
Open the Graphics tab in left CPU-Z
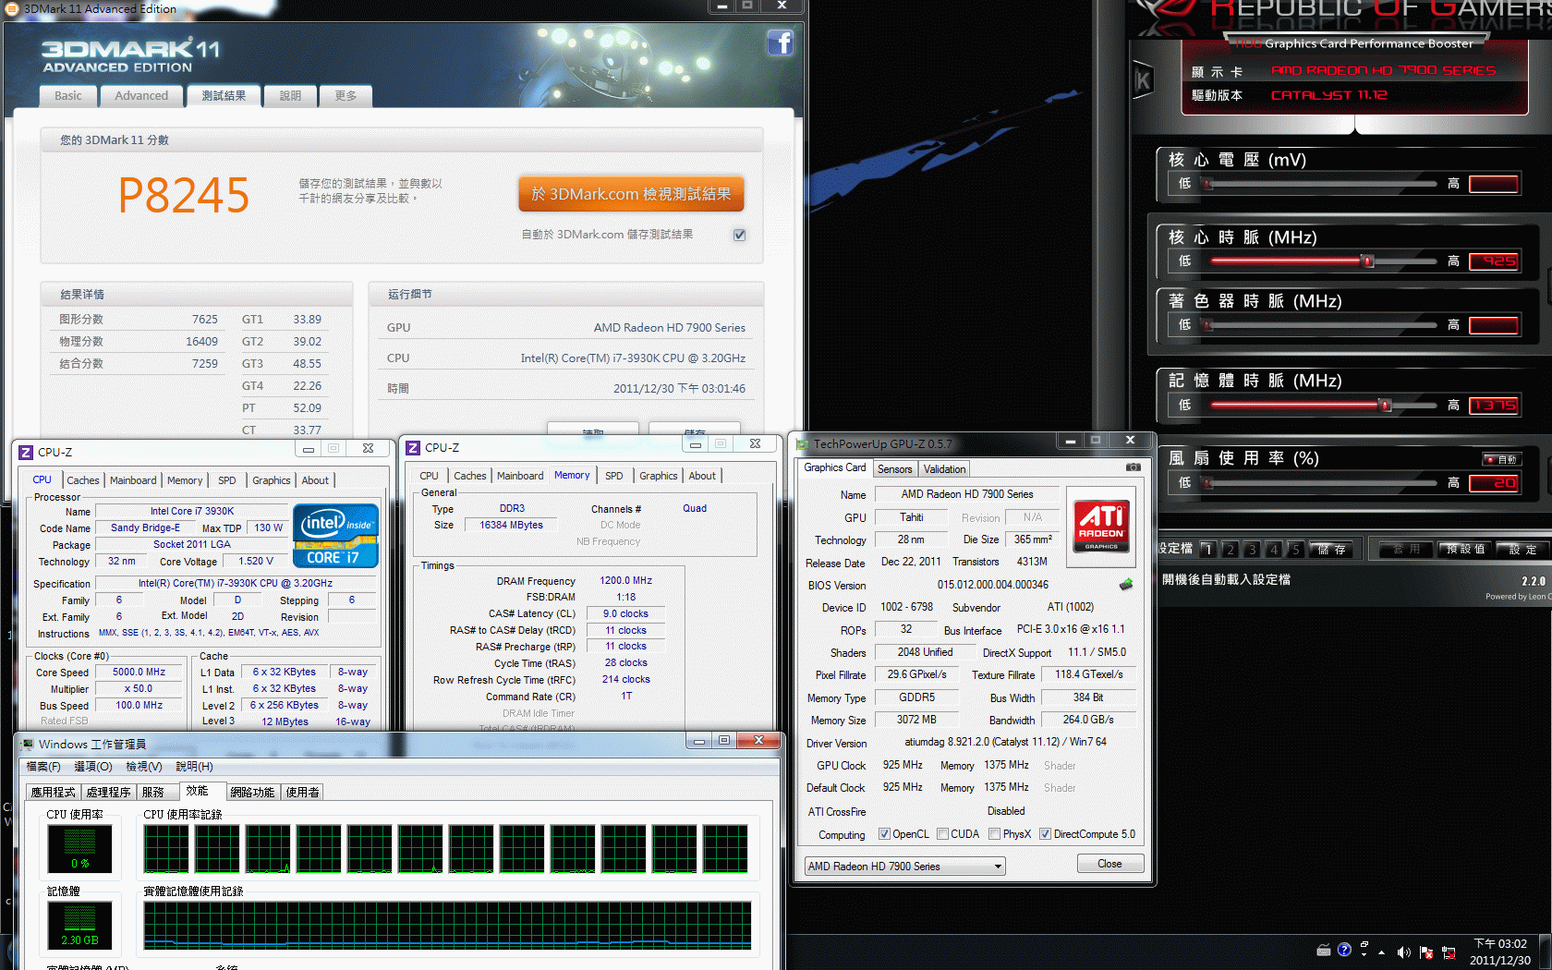272,480
